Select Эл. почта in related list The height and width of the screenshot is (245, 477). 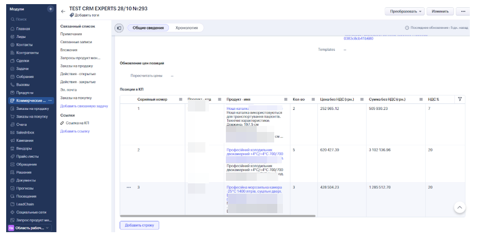tap(68, 90)
